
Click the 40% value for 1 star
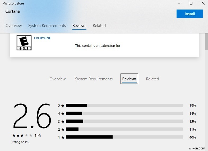[x=192, y=137]
